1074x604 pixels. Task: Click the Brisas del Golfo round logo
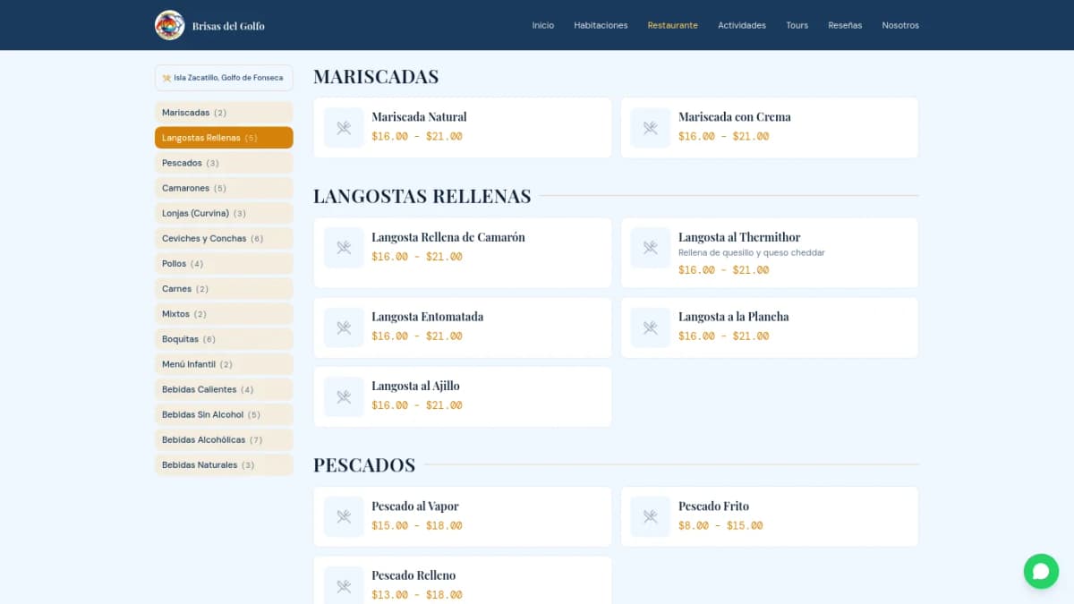click(169, 25)
